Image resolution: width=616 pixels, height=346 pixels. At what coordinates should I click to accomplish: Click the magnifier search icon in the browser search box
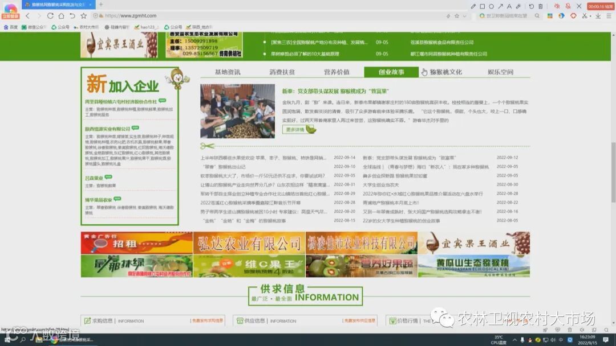537,16
